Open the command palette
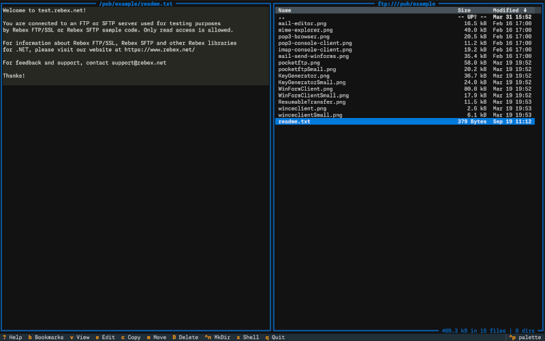The height and width of the screenshot is (341, 545). pyautogui.click(x=525, y=337)
